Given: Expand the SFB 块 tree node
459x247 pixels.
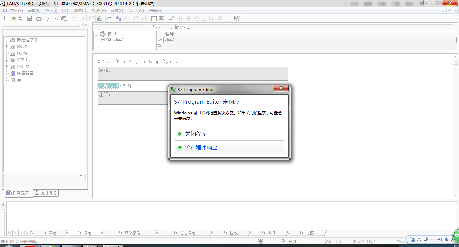Looking at the screenshot, I should pos(6,60).
